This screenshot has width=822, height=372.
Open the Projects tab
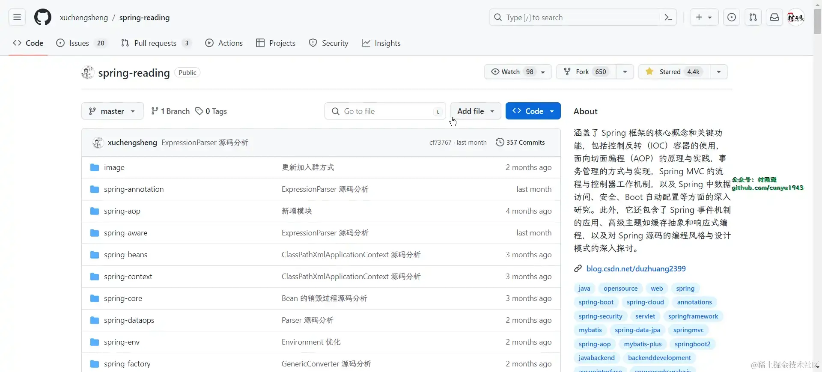[276, 43]
